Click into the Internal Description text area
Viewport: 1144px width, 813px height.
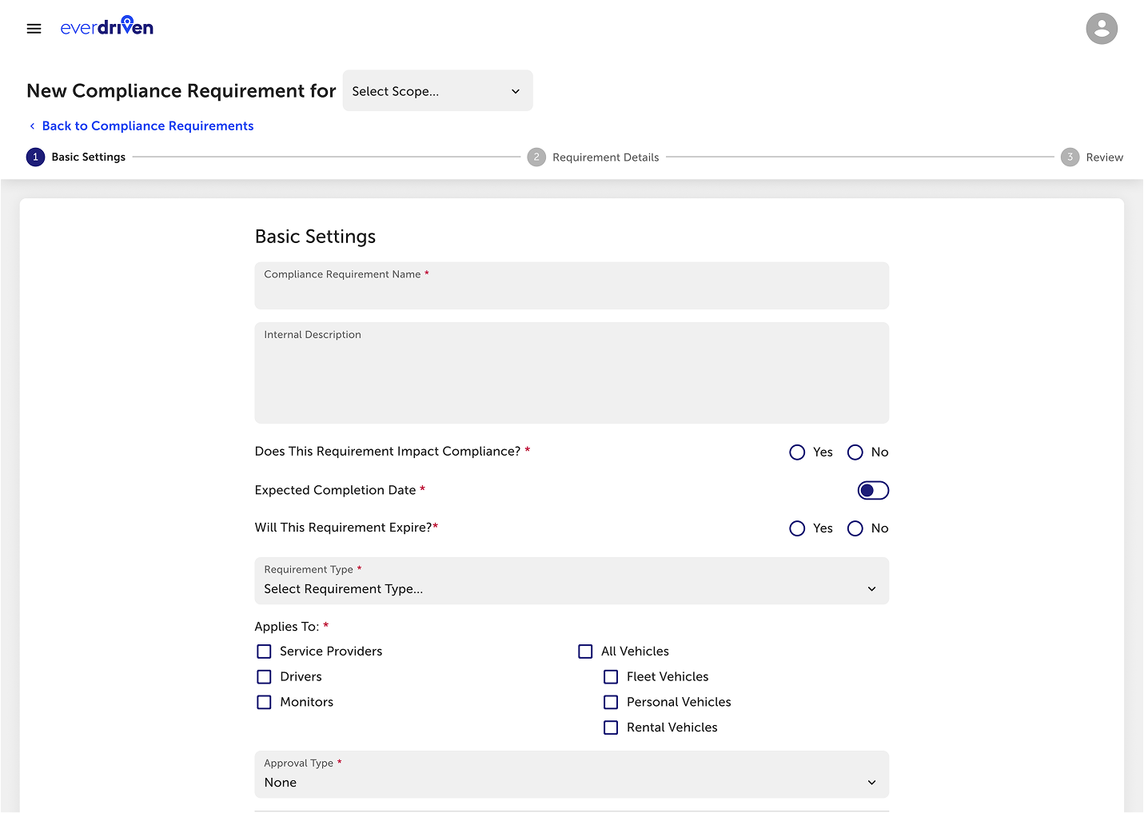point(572,373)
